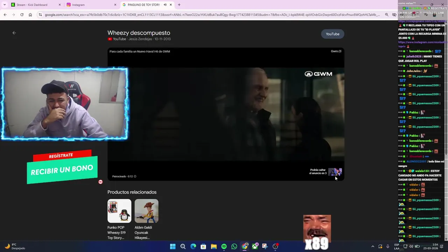
Task: Click the YouTube button at top right
Action: pos(332,34)
